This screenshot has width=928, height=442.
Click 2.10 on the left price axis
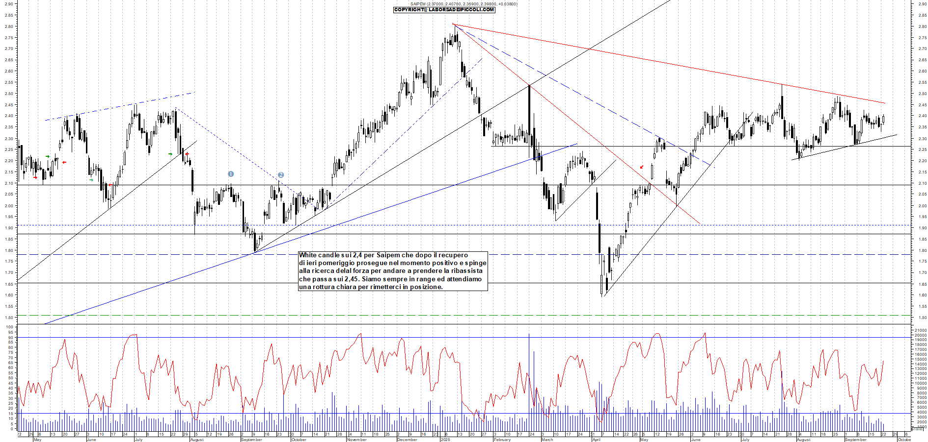point(9,183)
